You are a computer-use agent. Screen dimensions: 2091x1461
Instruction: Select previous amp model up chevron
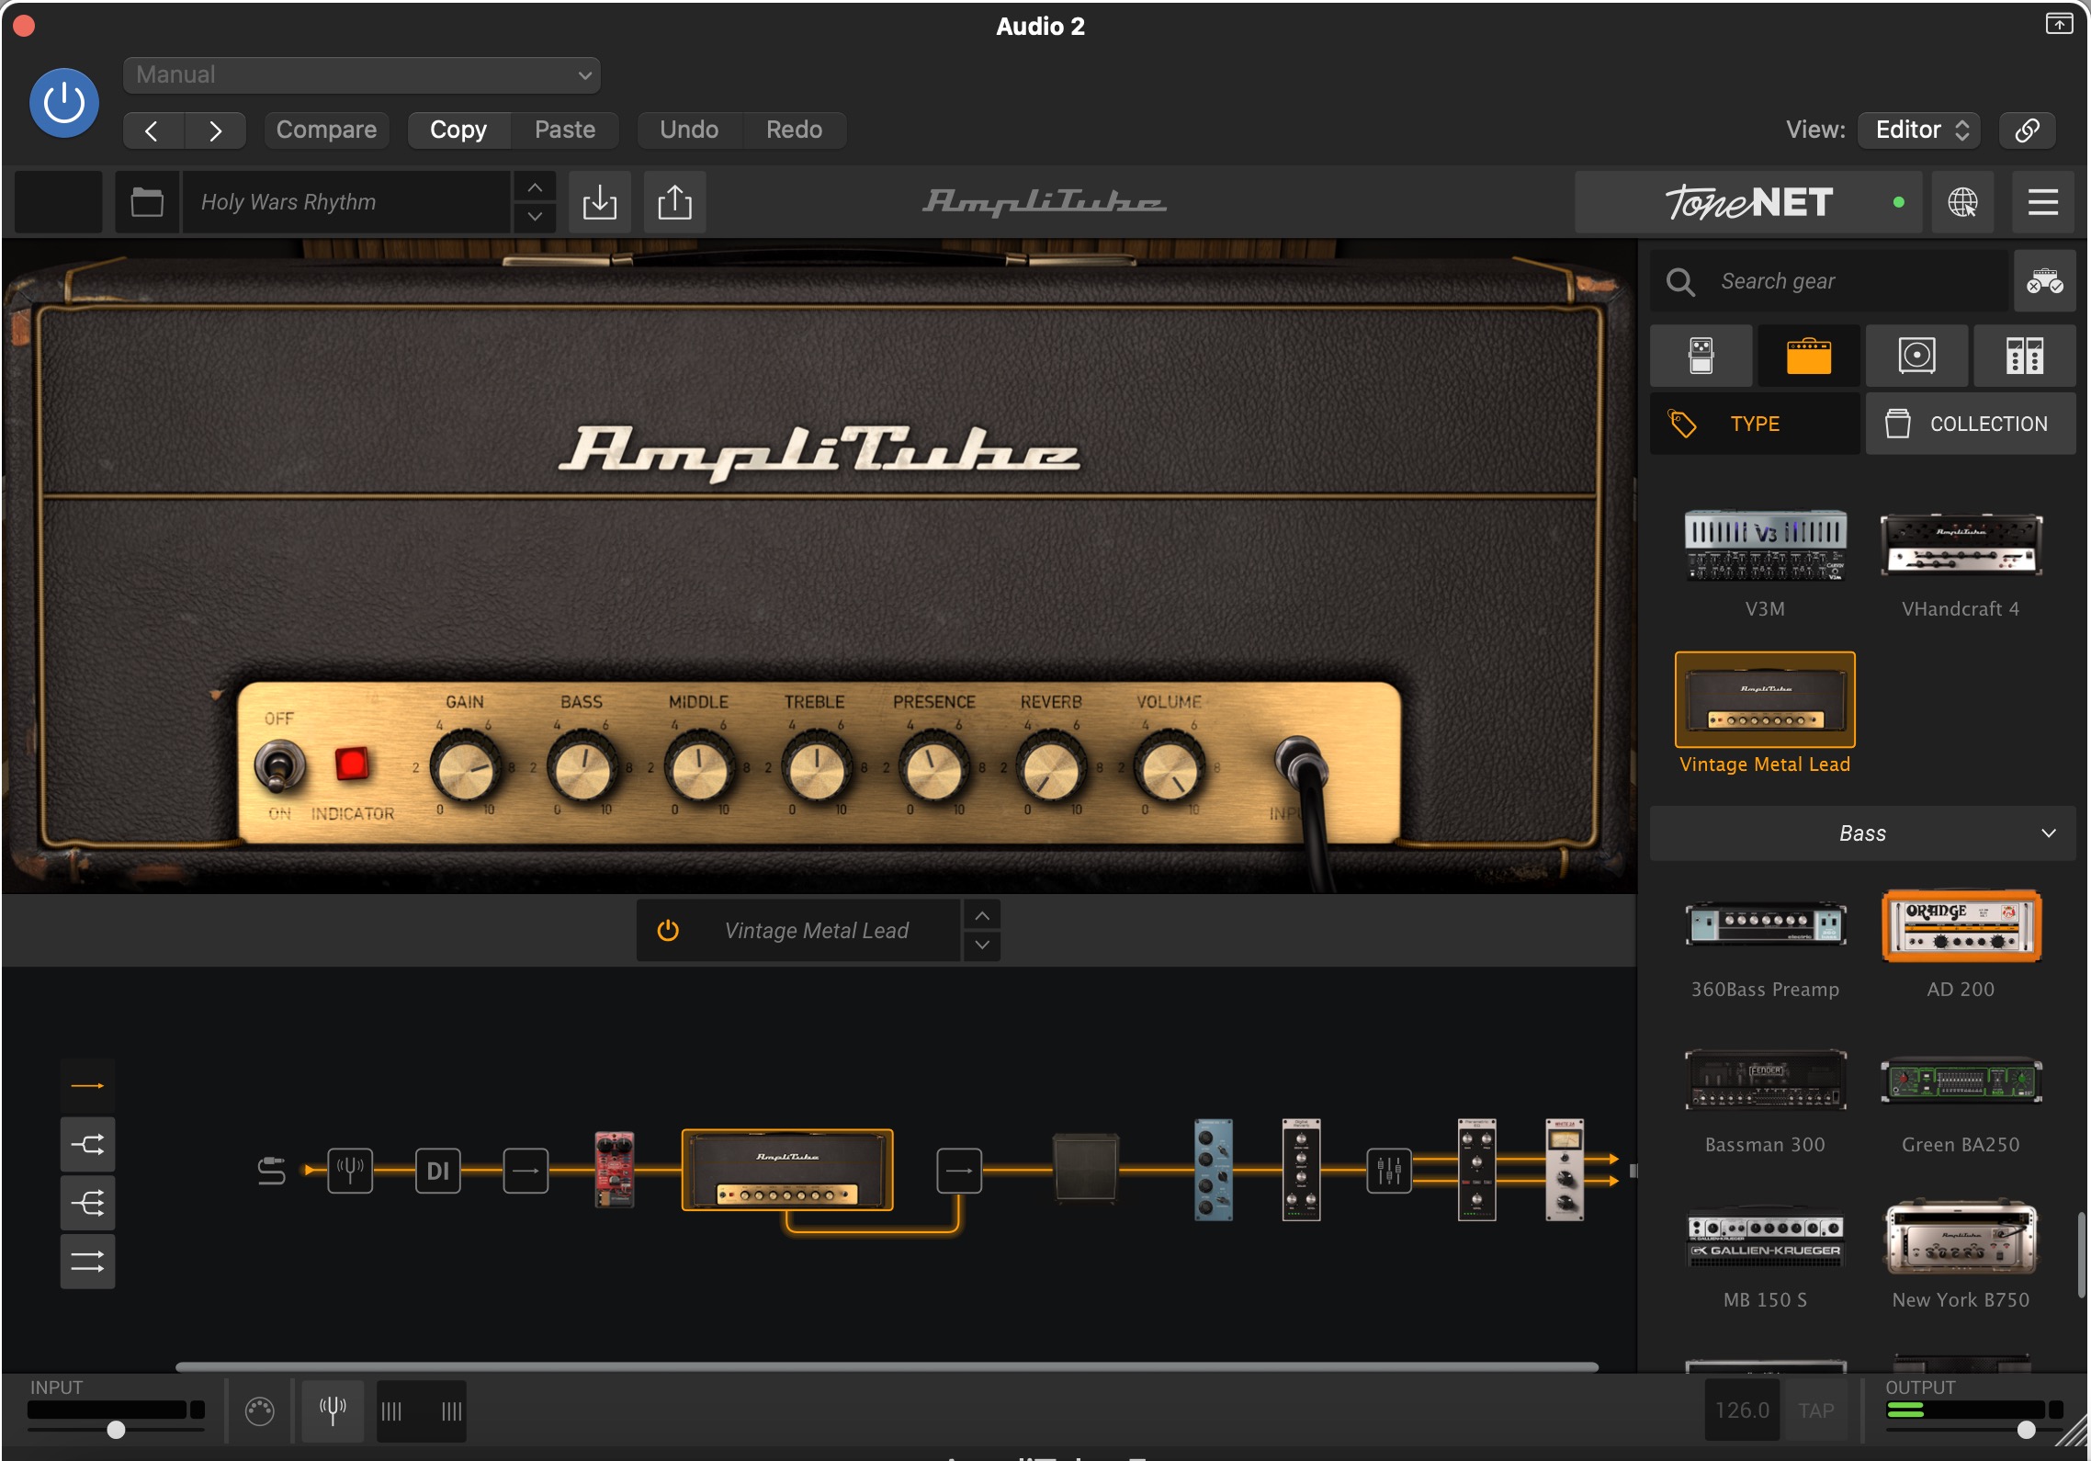coord(982,916)
